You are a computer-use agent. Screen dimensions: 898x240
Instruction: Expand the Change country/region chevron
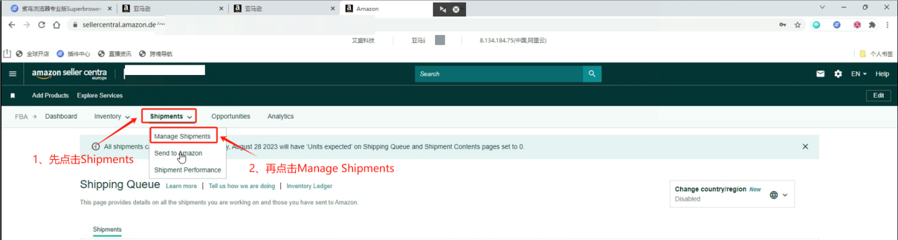(785, 195)
